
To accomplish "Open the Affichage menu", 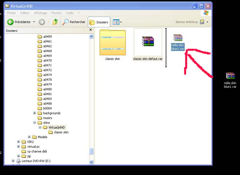I will (x=40, y=13).
